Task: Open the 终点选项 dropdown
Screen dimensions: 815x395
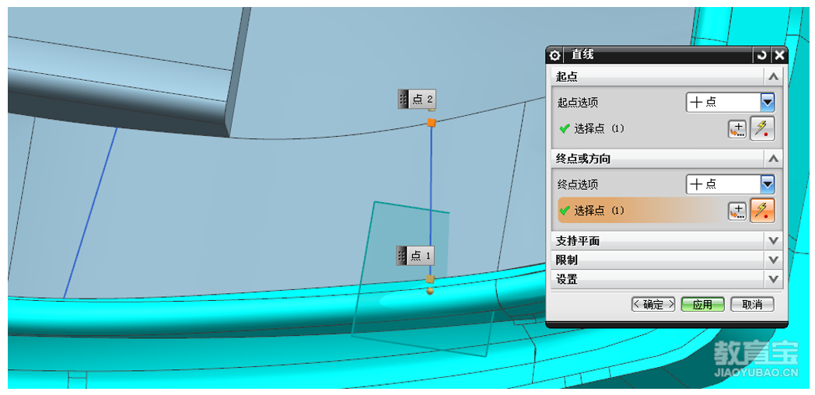Action: (768, 184)
